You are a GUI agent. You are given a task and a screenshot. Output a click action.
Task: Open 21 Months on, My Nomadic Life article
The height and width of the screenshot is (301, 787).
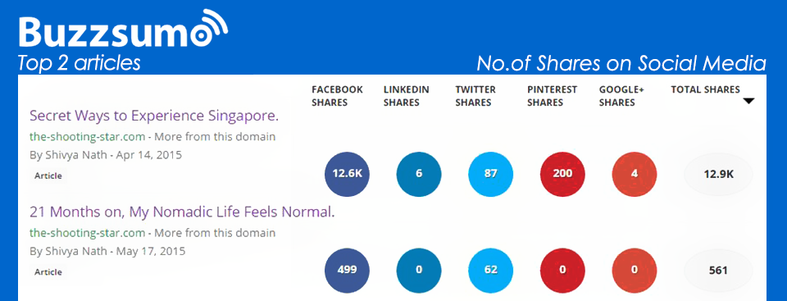click(x=182, y=212)
